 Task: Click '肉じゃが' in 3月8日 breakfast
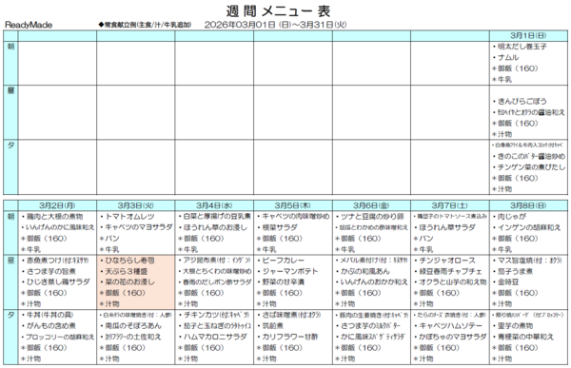(512, 217)
